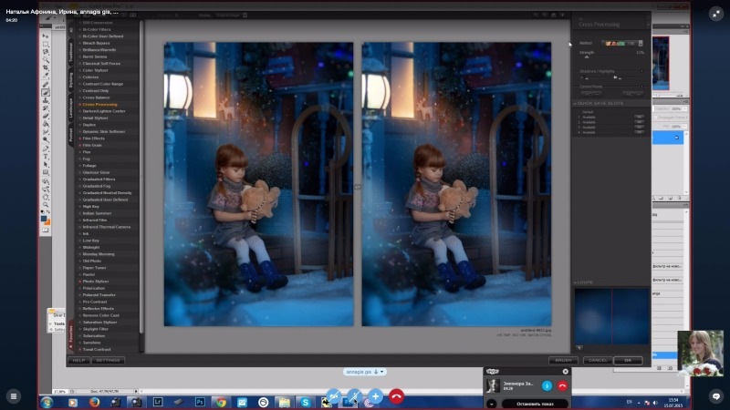Open Chrome from the taskbar
The height and width of the screenshot is (410, 730).
click(221, 402)
